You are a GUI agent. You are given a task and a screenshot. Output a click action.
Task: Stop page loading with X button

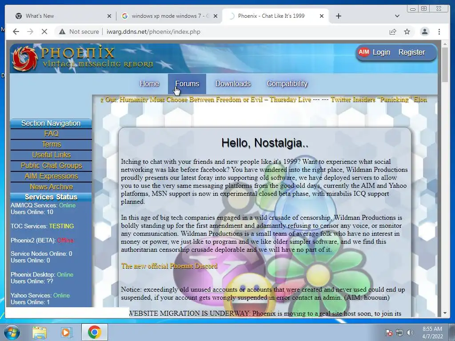(44, 32)
